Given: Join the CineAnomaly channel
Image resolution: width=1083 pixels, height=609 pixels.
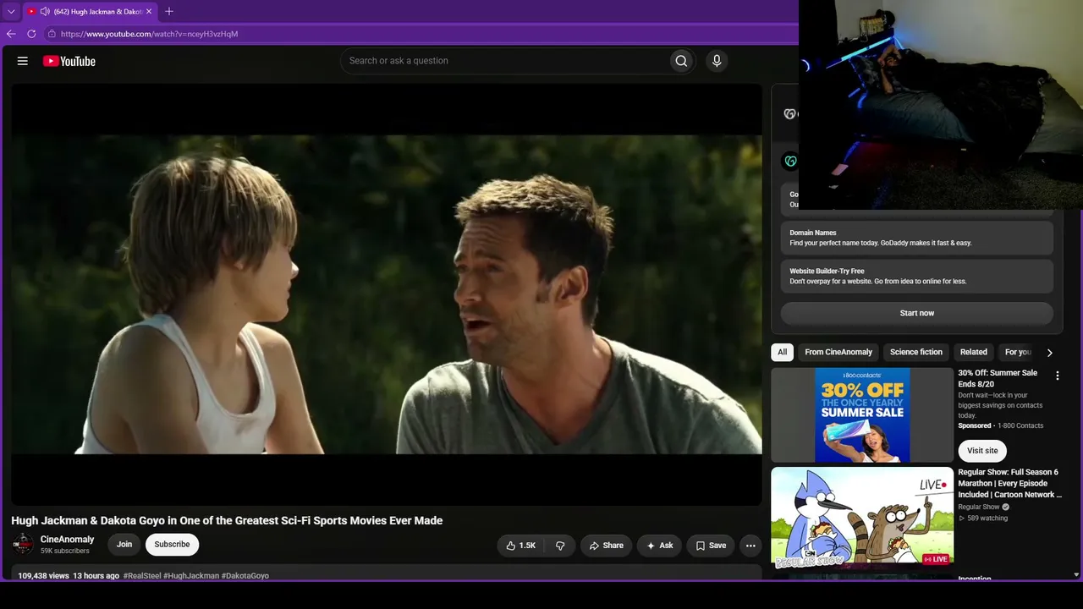Looking at the screenshot, I should [x=124, y=545].
